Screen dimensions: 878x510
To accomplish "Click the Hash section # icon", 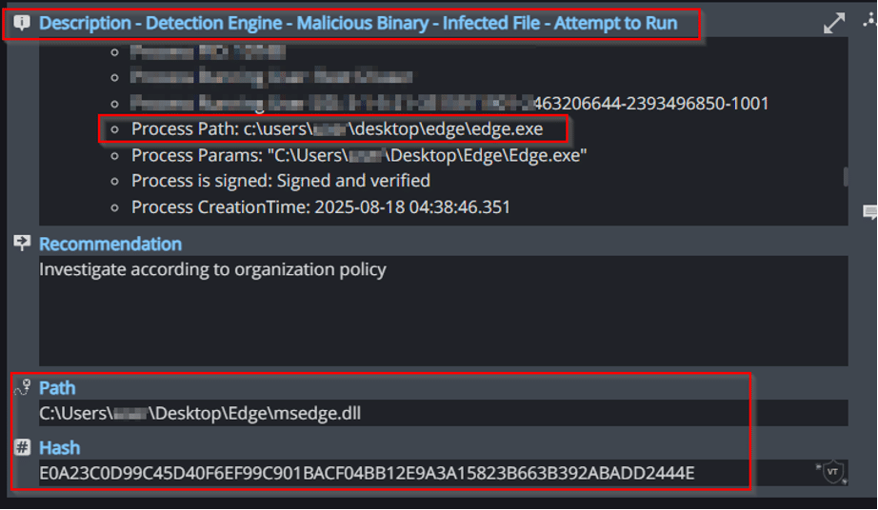I will (x=23, y=447).
